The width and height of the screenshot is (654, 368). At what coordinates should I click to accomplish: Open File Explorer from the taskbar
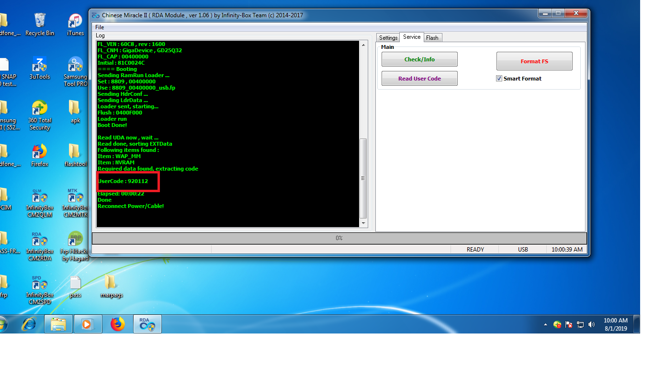(x=58, y=324)
